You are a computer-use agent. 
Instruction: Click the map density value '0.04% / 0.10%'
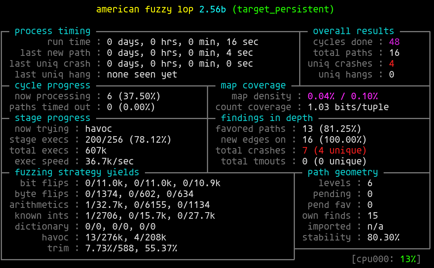(343, 96)
